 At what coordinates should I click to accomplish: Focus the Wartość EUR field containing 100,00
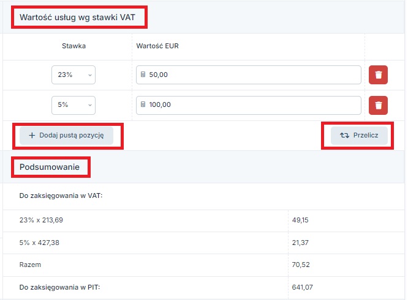[249, 105]
